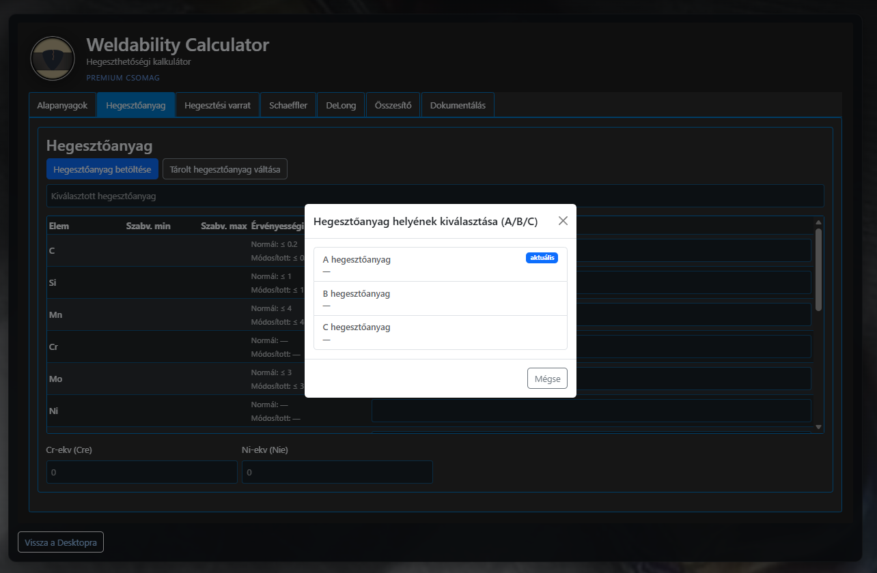Click the Si element value input
The height and width of the screenshot is (573, 877).
coord(591,282)
